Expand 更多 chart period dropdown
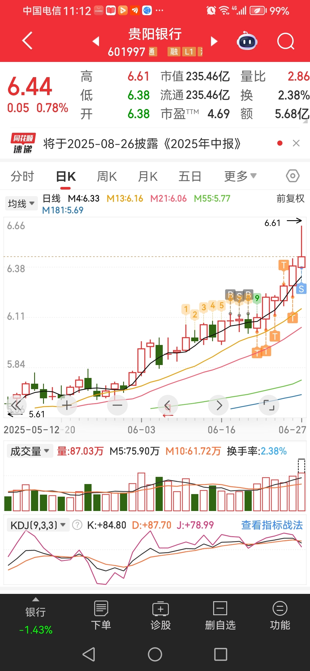 click(240, 176)
